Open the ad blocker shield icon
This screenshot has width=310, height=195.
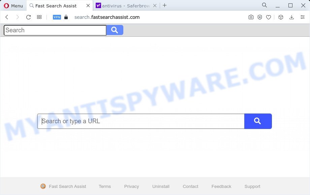[x=260, y=17]
